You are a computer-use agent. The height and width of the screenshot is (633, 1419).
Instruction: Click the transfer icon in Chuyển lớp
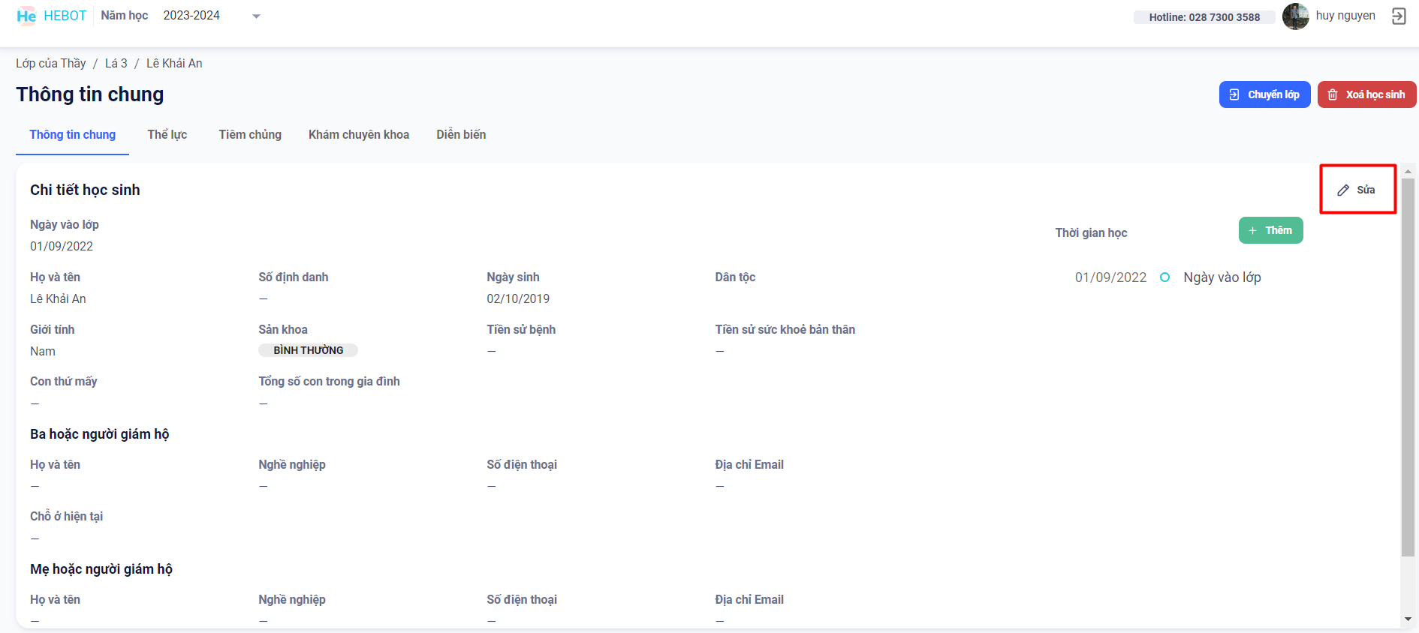click(x=1234, y=95)
